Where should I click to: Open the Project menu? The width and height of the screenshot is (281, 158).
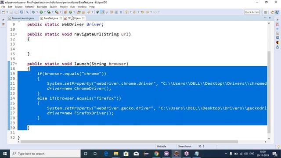click(x=63, y=7)
